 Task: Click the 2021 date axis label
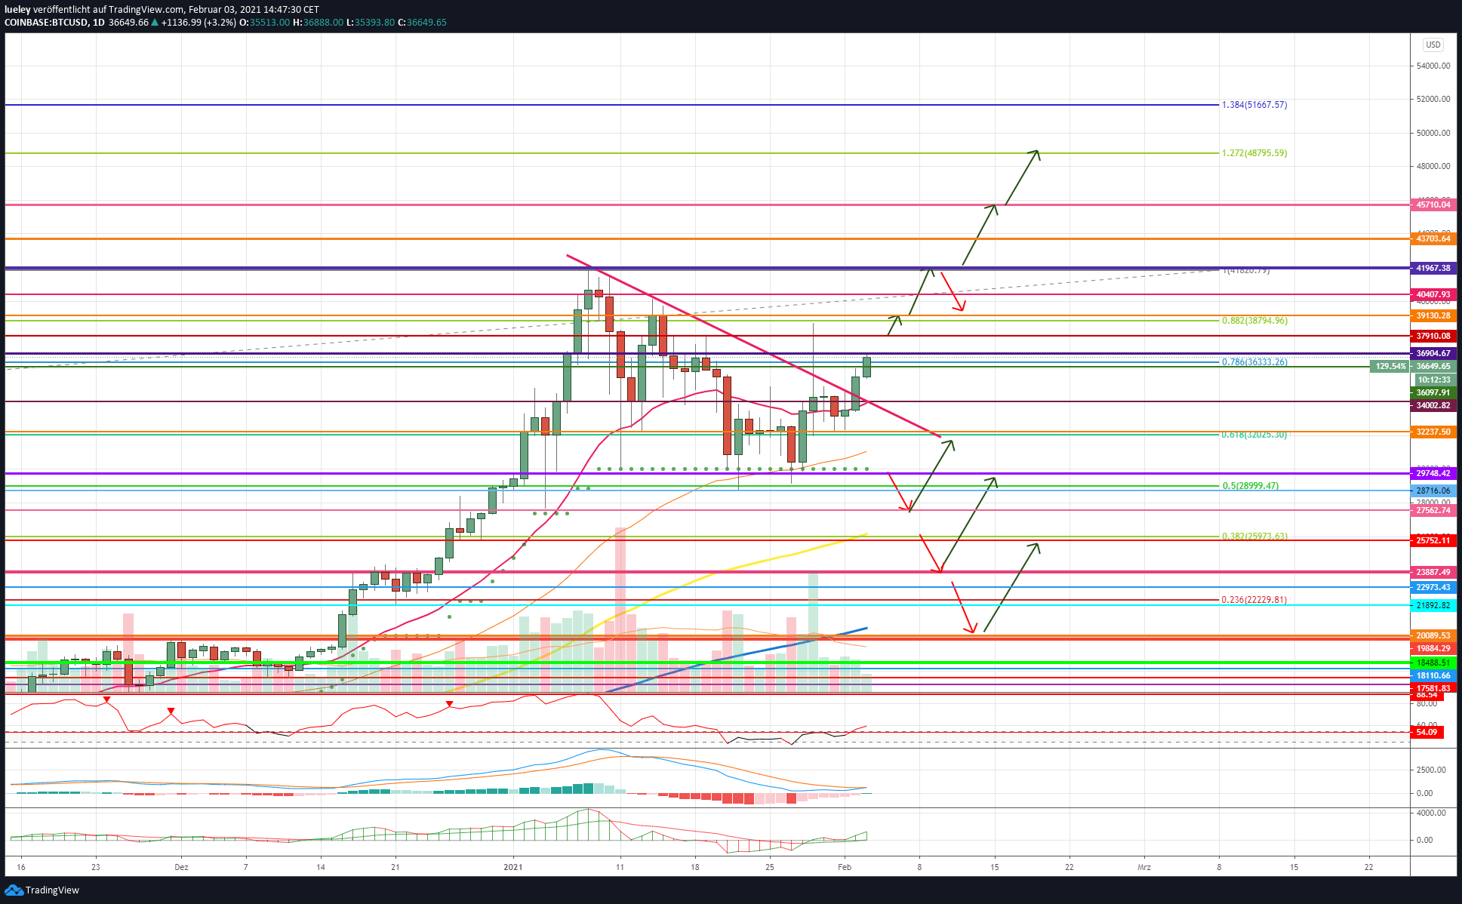click(x=513, y=867)
